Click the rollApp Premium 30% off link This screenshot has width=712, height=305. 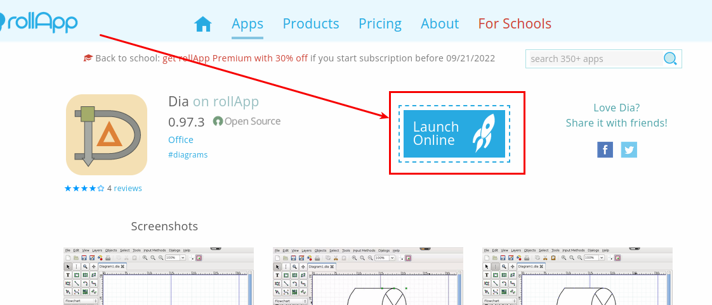coord(235,58)
